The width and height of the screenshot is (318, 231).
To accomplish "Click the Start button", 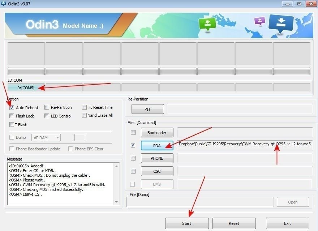I will pos(187,223).
